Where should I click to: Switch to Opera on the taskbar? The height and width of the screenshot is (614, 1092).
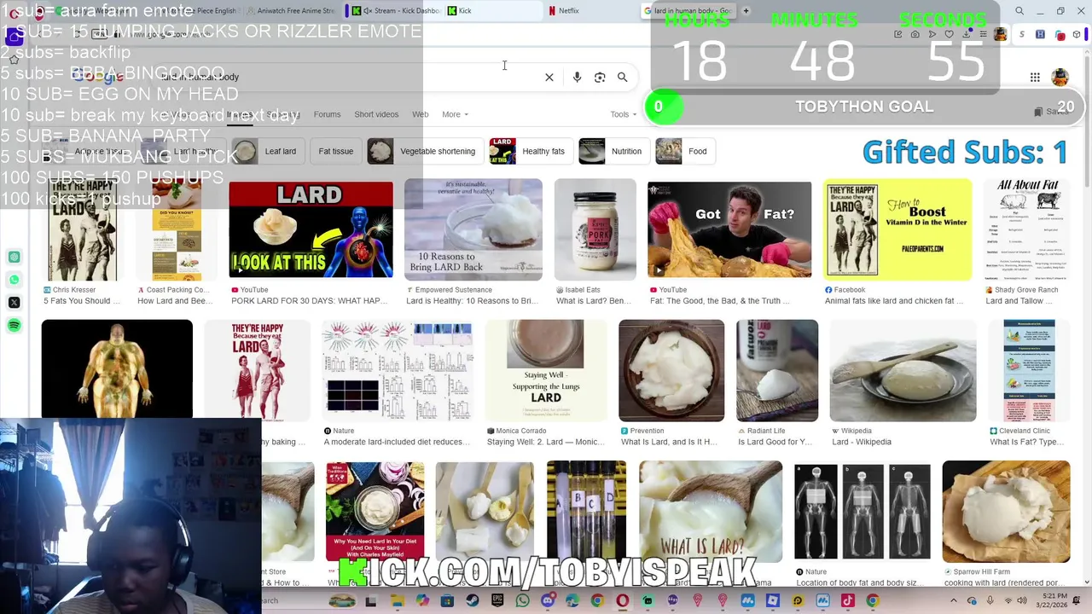point(622,601)
